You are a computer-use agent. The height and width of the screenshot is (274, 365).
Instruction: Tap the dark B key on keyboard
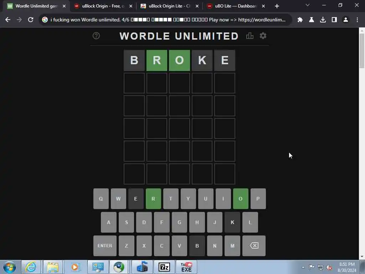197,246
